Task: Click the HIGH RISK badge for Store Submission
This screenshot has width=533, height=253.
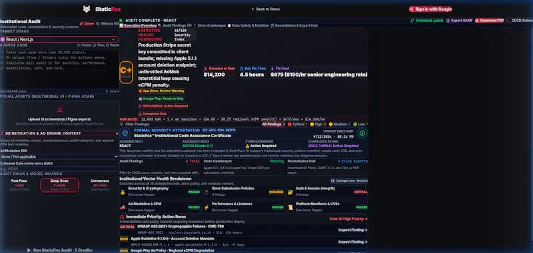Action: coord(276,192)
